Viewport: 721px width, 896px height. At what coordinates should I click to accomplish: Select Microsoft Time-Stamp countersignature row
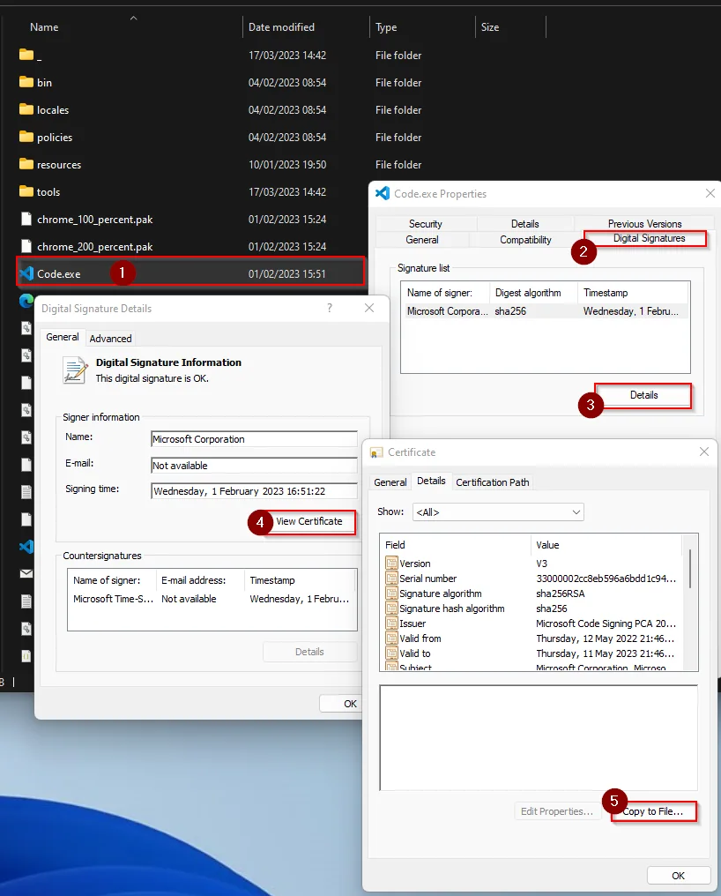point(212,598)
